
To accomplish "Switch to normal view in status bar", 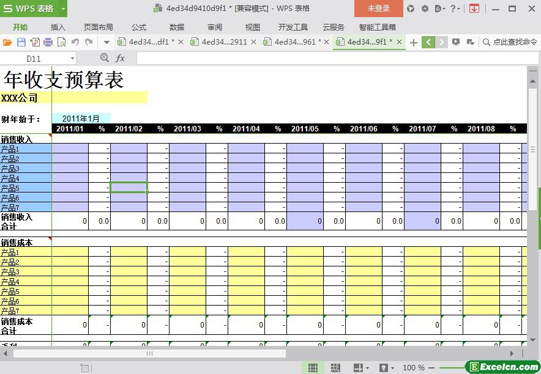I will click(313, 368).
